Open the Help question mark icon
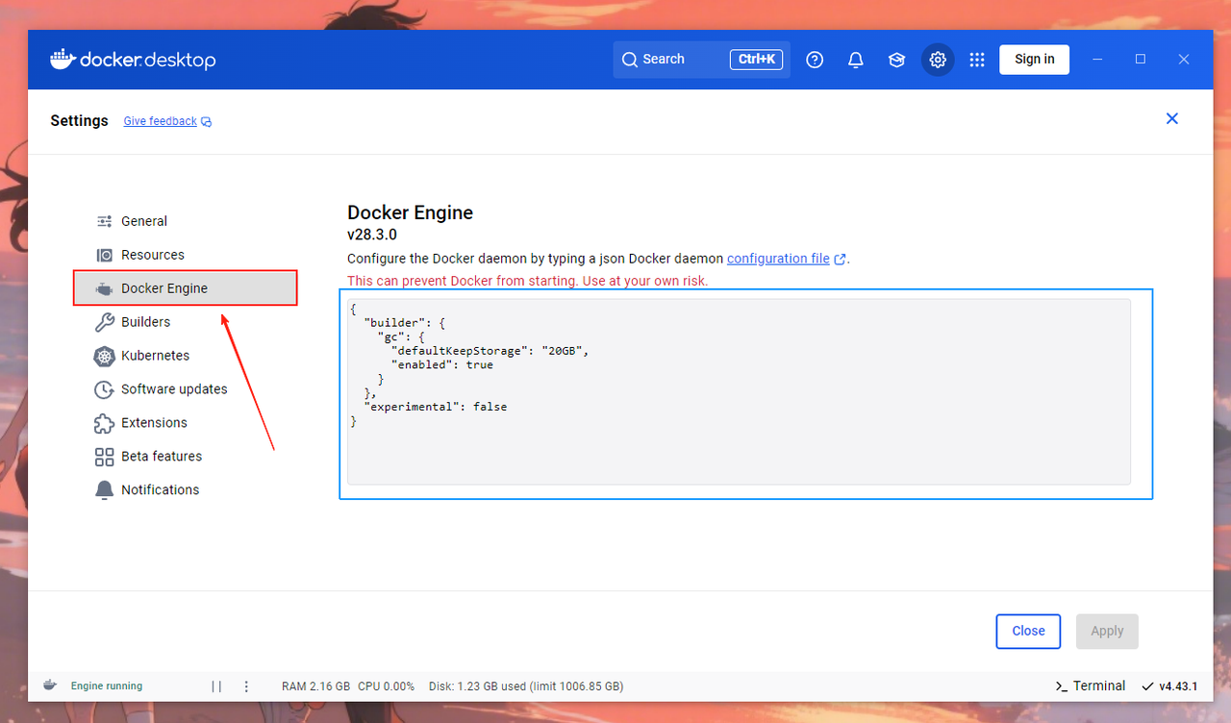This screenshot has width=1231, height=723. 815,60
